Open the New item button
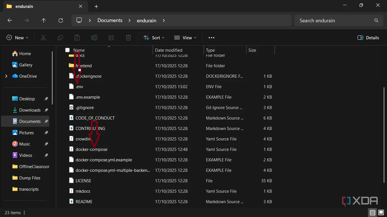The width and height of the screenshot is (387, 217). [17, 38]
